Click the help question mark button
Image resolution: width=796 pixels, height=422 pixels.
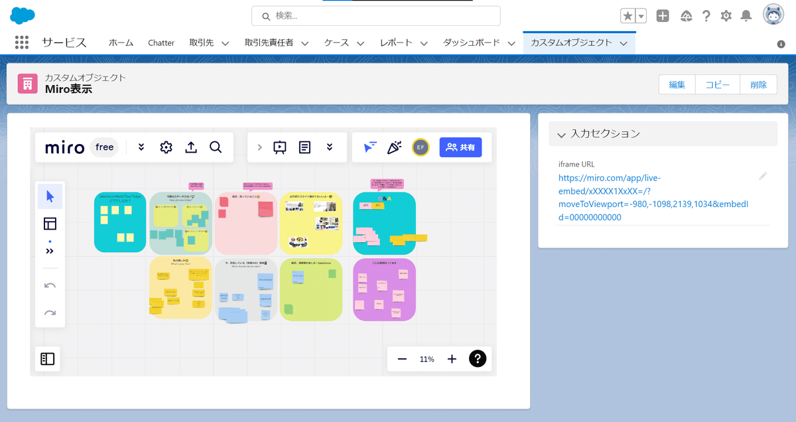coord(477,358)
